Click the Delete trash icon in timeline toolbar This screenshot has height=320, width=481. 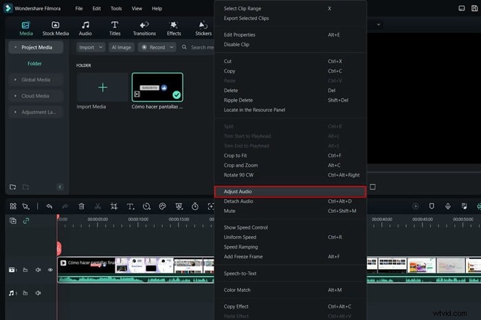[x=81, y=206]
